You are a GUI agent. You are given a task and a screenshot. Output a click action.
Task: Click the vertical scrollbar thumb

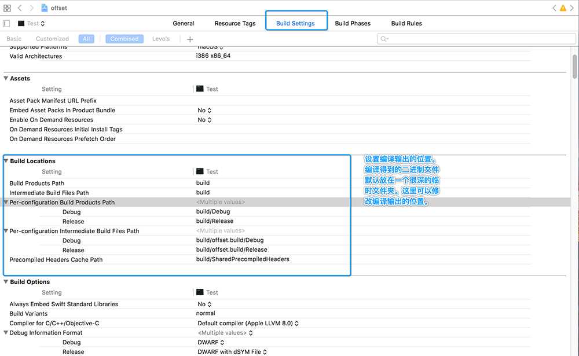[x=574, y=67]
